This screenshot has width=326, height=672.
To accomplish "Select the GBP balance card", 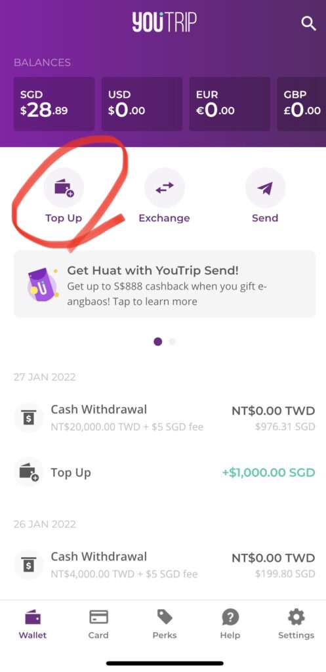I will pos(302,104).
